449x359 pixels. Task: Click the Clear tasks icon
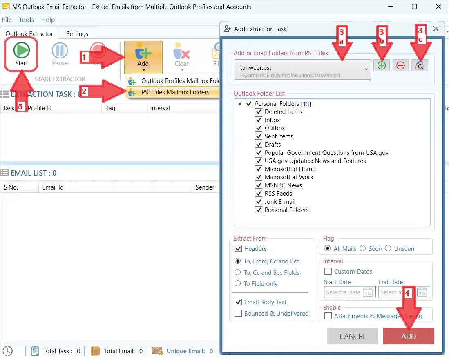[x=181, y=51]
